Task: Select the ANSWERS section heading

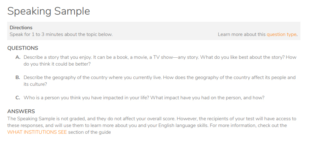Action: coord(21,111)
